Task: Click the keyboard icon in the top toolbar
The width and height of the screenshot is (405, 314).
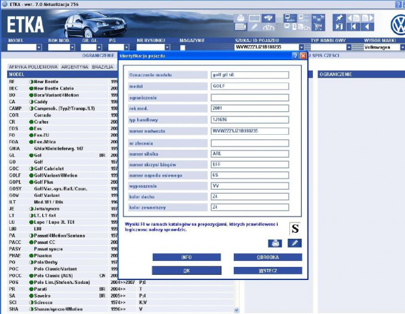Action: [241, 27]
